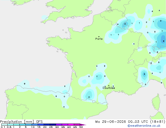Click the (18+81) forecast run label
This screenshot has height=128, width=166.
point(158,122)
